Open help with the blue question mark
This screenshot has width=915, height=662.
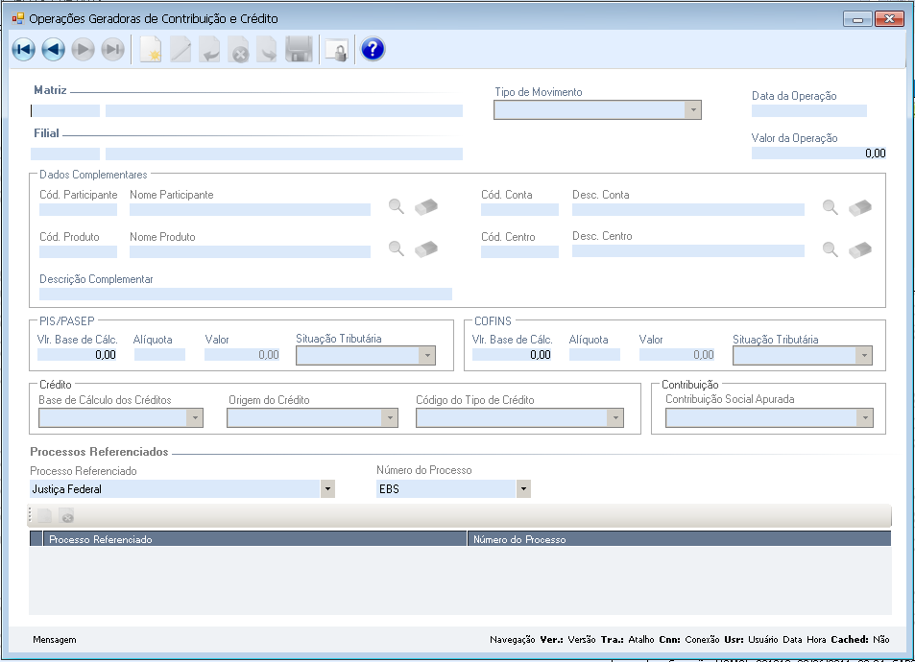[373, 50]
